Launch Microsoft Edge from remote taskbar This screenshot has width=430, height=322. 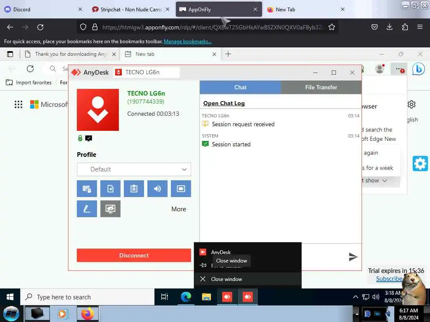pos(186,297)
